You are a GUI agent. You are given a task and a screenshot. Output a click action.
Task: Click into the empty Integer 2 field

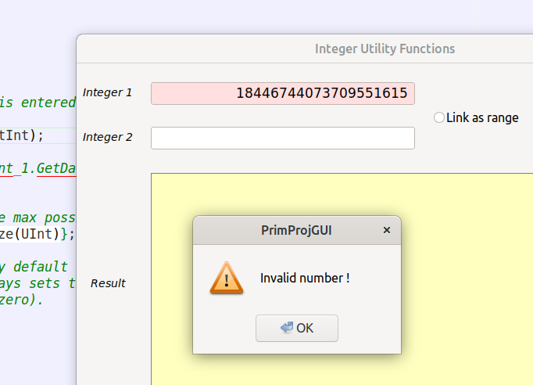282,138
